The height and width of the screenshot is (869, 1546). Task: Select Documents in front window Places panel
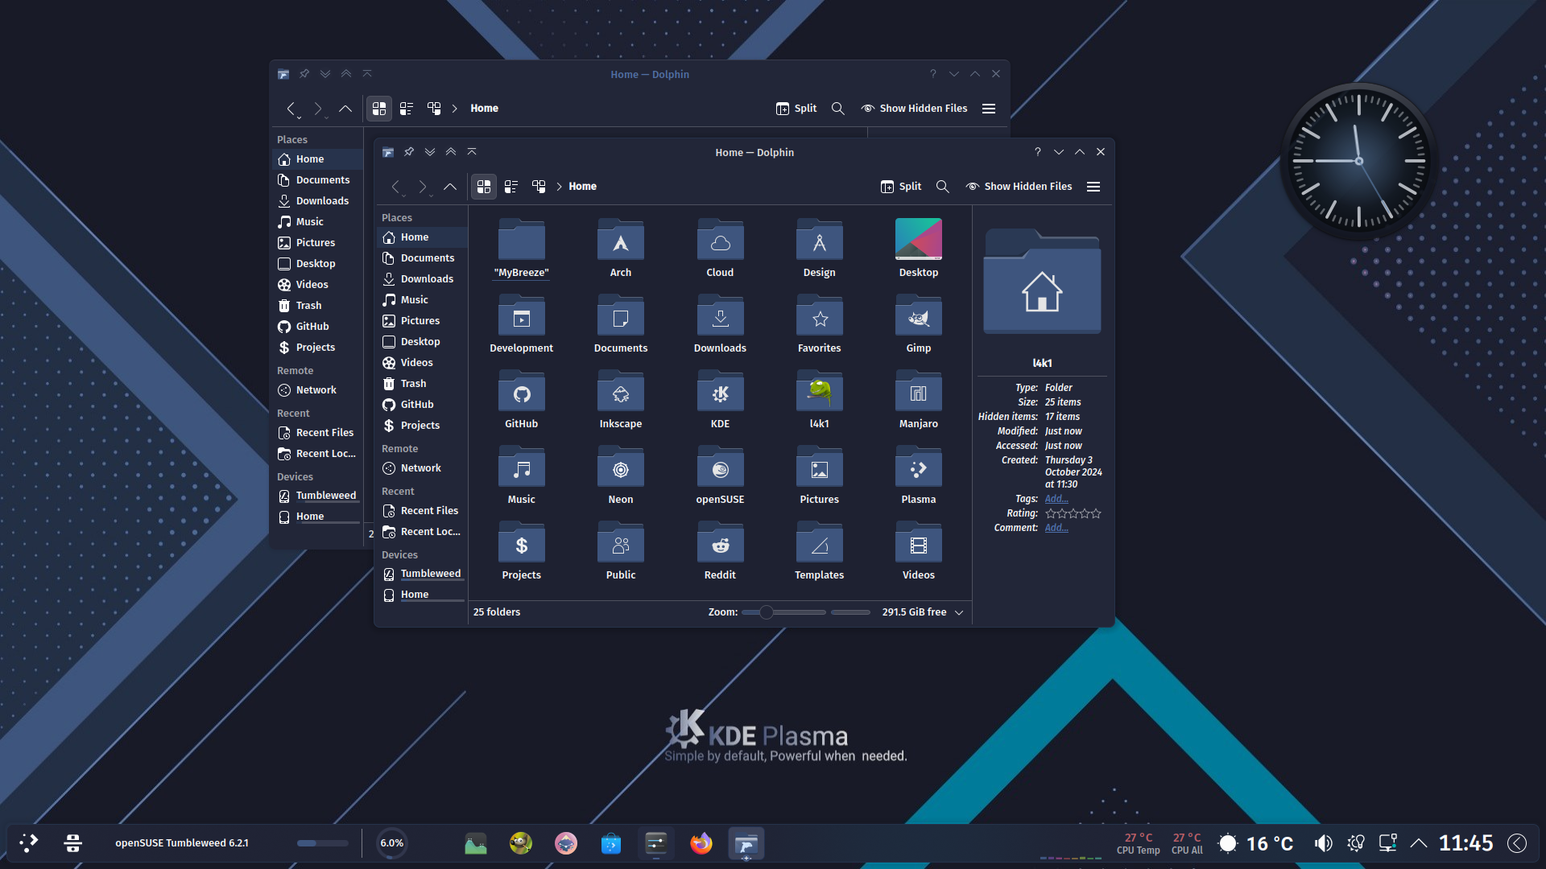tap(421, 258)
